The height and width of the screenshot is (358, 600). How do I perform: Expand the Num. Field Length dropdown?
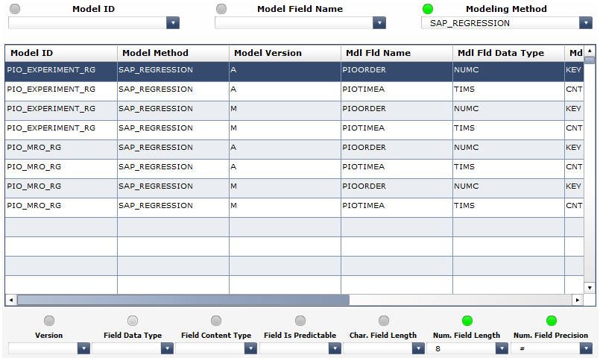pos(502,348)
